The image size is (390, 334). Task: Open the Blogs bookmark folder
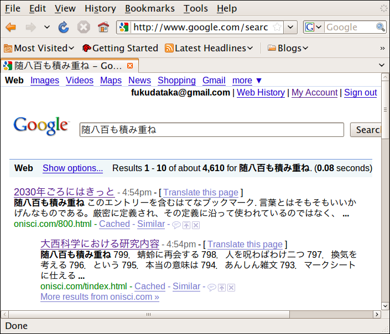(288, 48)
